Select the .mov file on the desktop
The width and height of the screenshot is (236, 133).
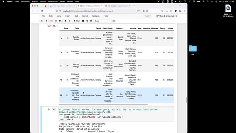(x=228, y=11)
